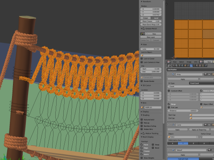Toggle the Faces overlay checkbox
The height and width of the screenshot is (160, 214).
click(x=142, y=144)
